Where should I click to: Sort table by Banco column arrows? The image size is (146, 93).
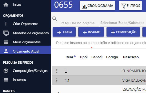[102, 57]
